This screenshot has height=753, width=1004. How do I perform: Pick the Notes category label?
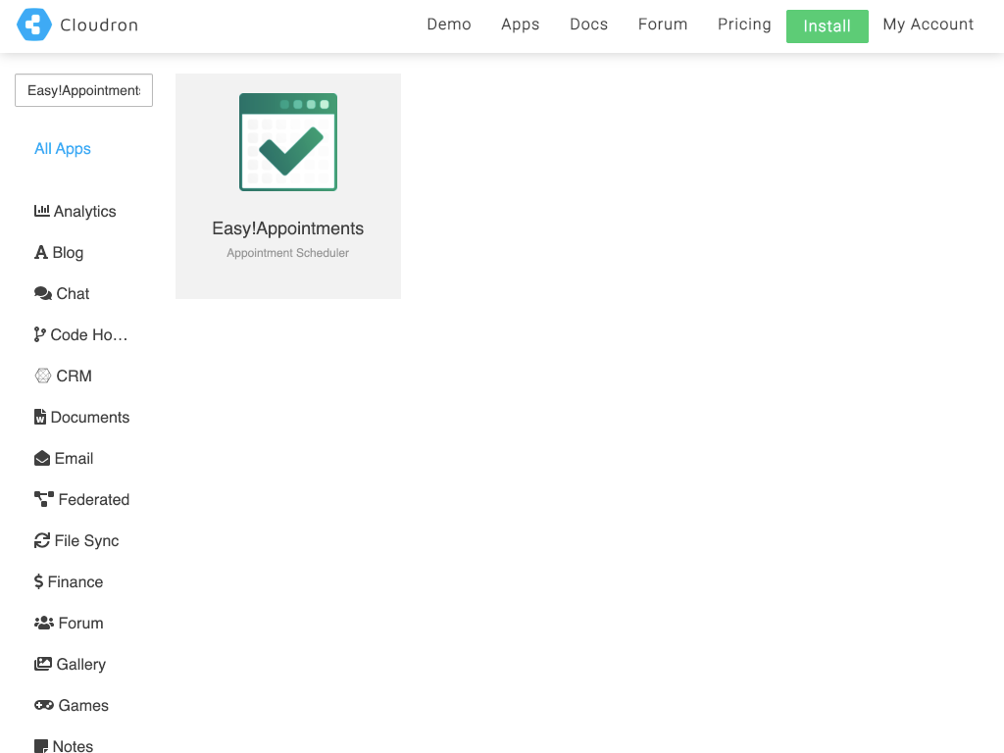coord(73,746)
